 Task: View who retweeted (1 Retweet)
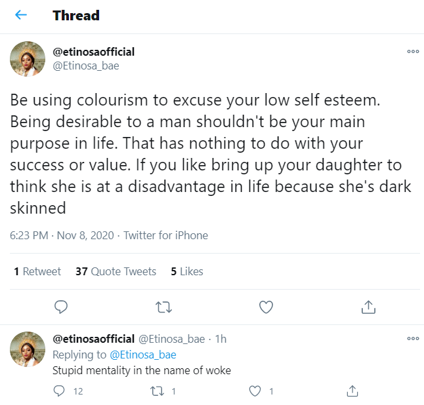(x=37, y=271)
